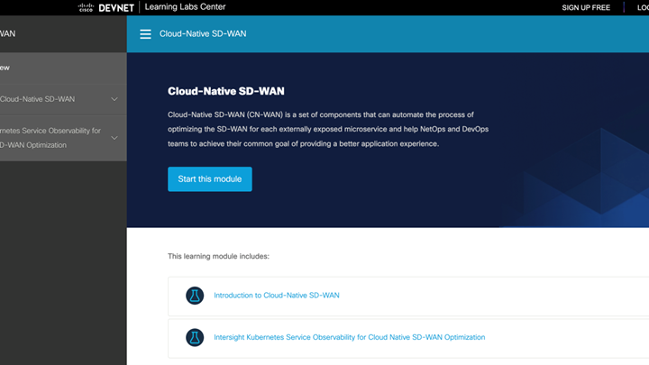This screenshot has height=365, width=649.
Task: Click the Cisco DevNet logo
Action: pos(106,7)
